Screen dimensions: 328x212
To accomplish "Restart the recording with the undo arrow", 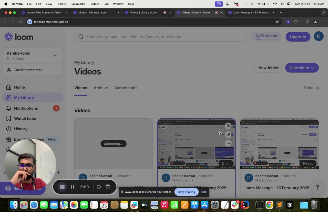I will click(x=99, y=187).
